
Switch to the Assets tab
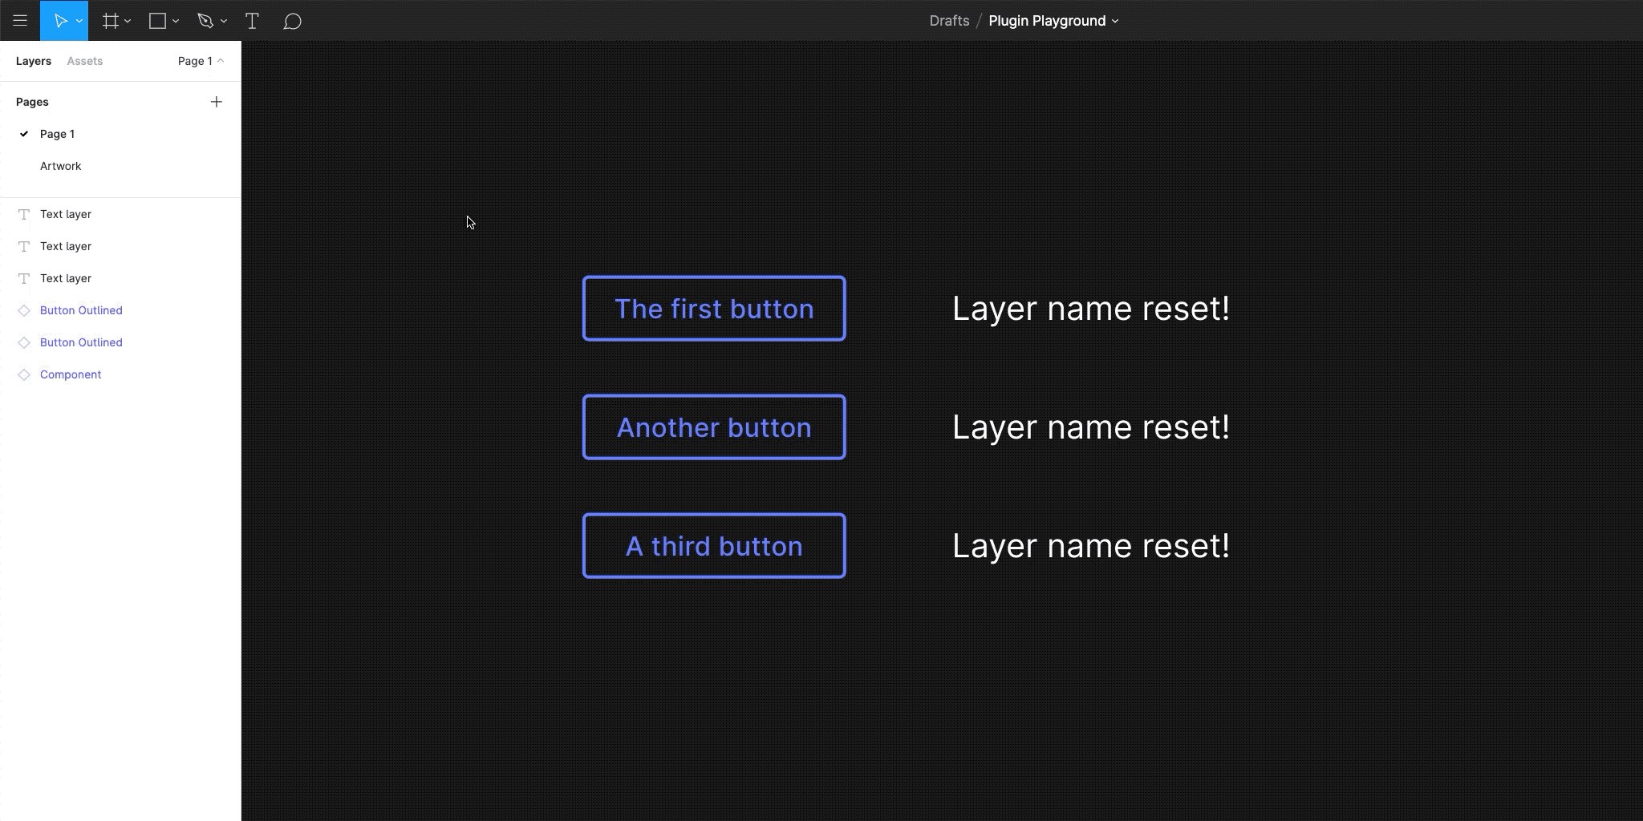pyautogui.click(x=85, y=61)
